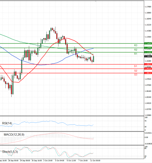Click the 5 Oct 04:00 time label
152x163 pixels.
(x=60, y=161)
